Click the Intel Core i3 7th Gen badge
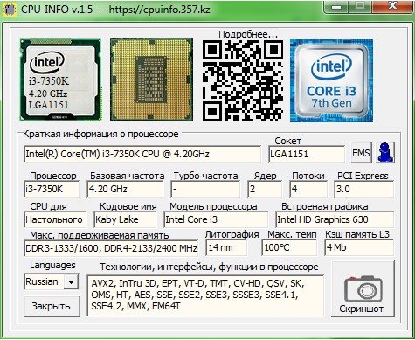 [331, 80]
